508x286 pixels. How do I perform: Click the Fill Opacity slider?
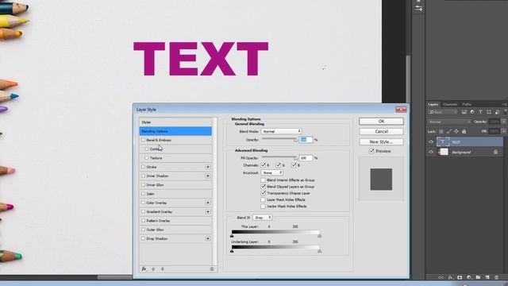pos(279,158)
